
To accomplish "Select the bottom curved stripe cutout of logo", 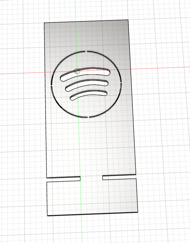I will [89, 95].
